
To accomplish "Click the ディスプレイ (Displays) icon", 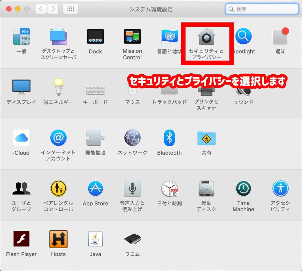I will 21,87.
